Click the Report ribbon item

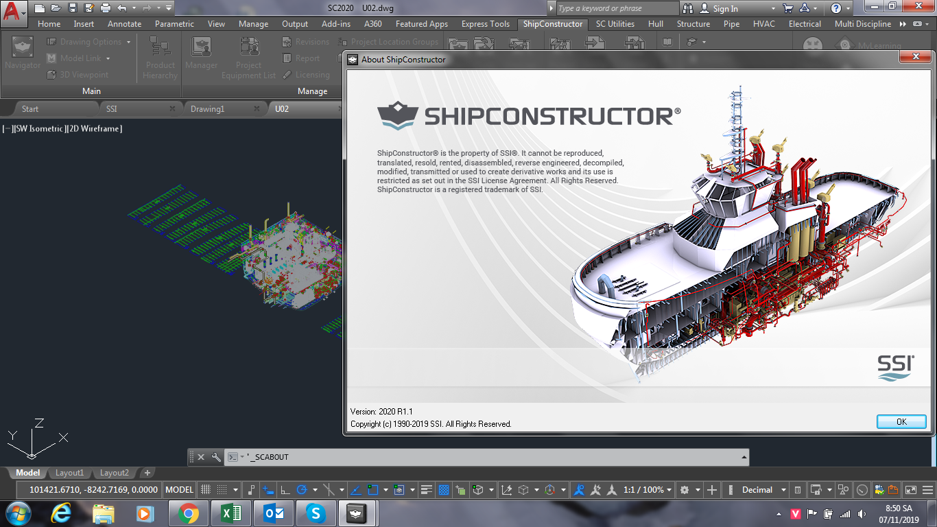tap(301, 58)
